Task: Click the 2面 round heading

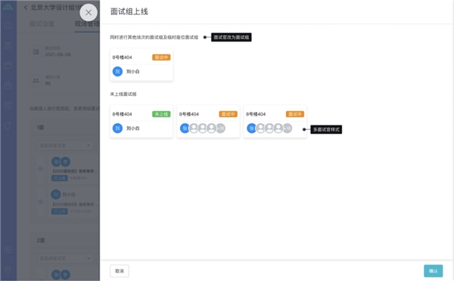Action: coord(41,240)
